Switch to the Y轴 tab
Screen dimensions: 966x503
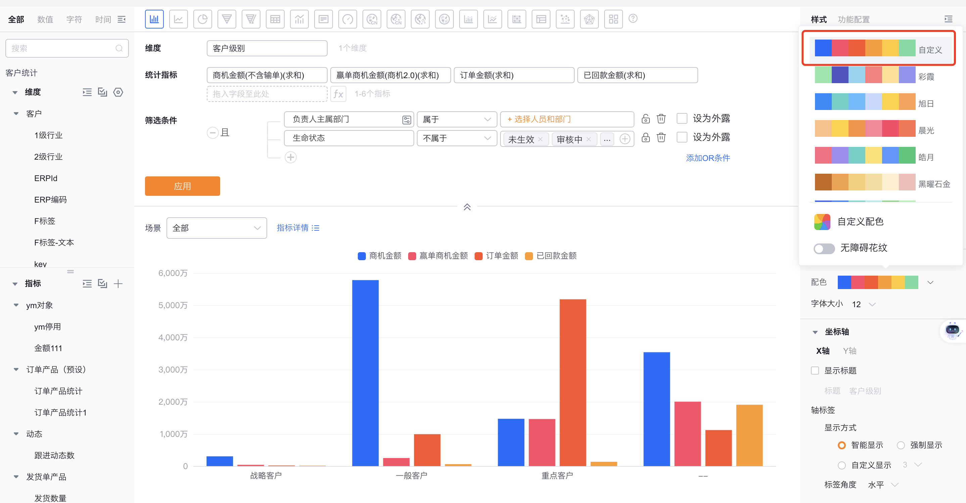point(850,351)
